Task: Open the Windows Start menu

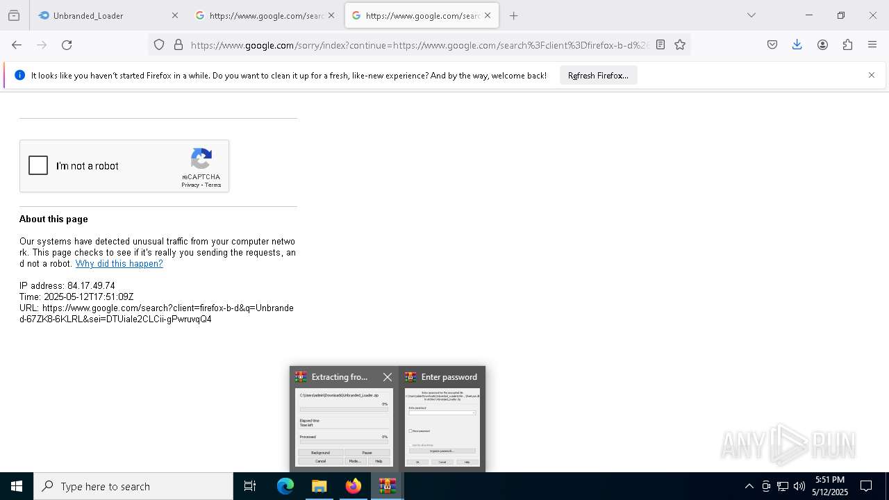Action: pyautogui.click(x=17, y=486)
